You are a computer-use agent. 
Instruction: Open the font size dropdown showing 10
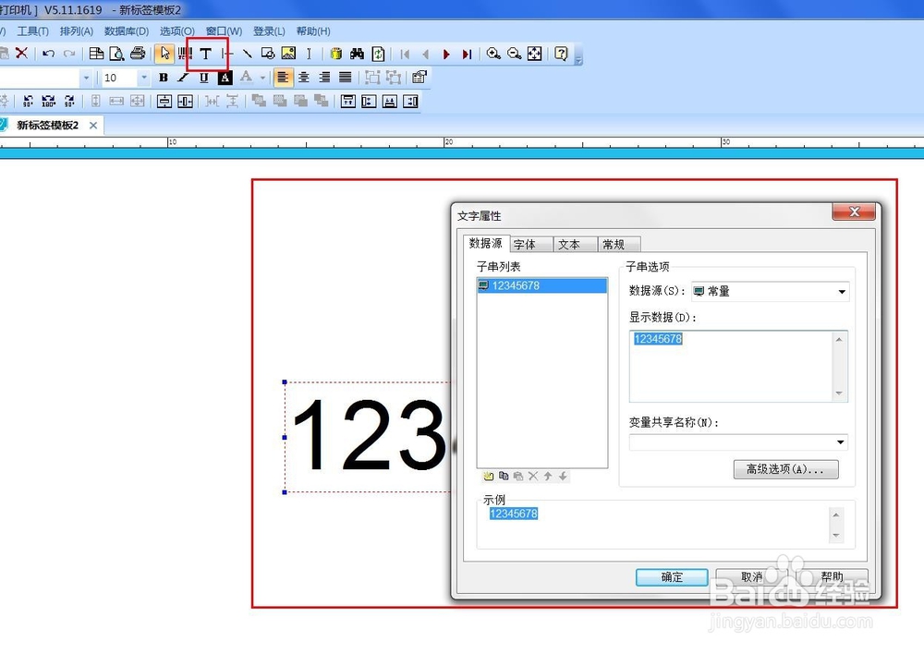coord(145,77)
